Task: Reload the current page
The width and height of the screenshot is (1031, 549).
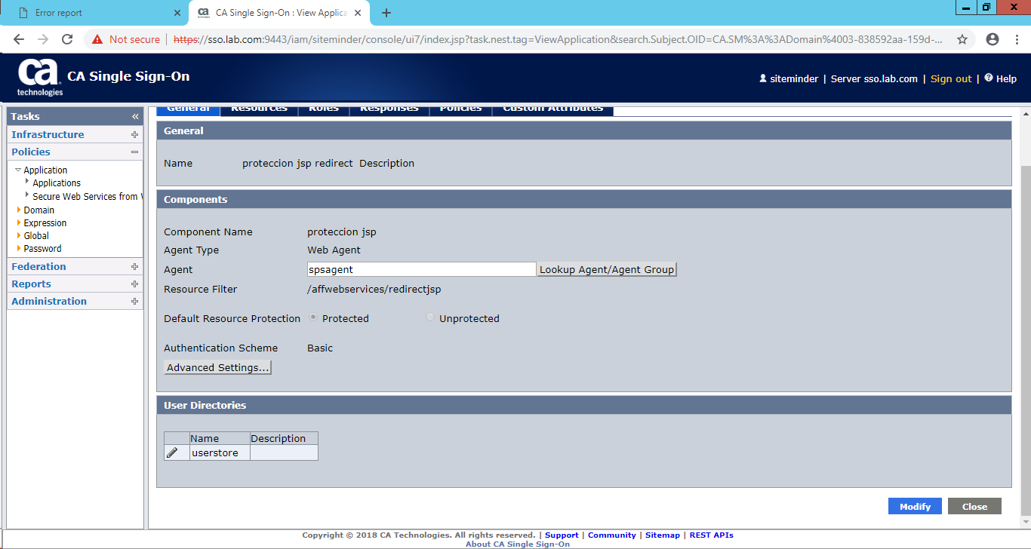Action: [x=67, y=39]
